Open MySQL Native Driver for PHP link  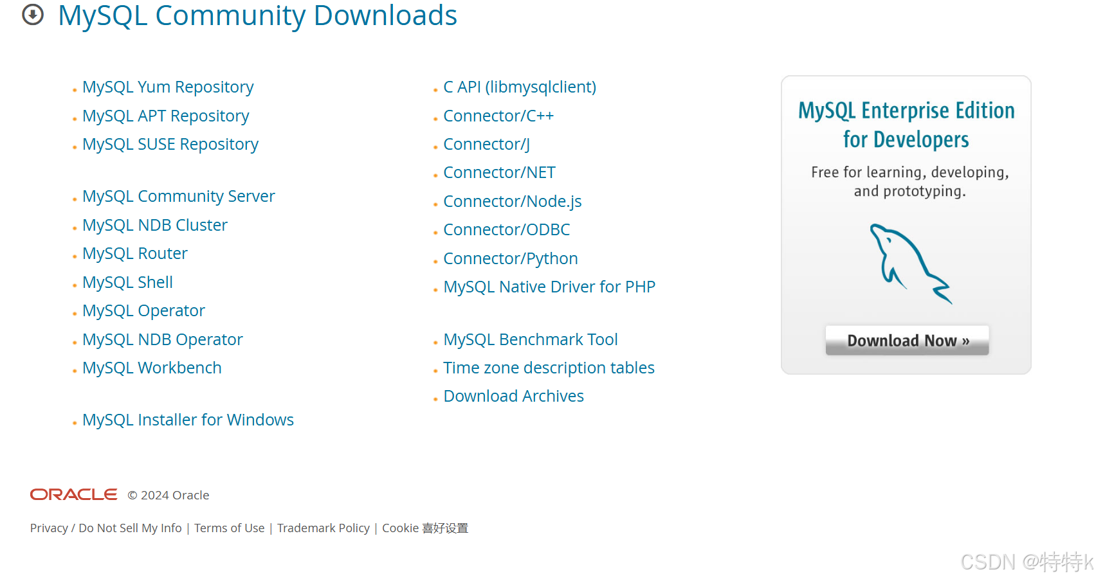[549, 287]
